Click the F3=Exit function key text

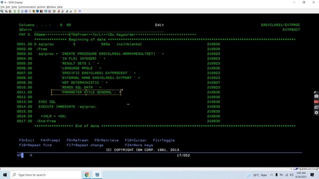coord(26,140)
